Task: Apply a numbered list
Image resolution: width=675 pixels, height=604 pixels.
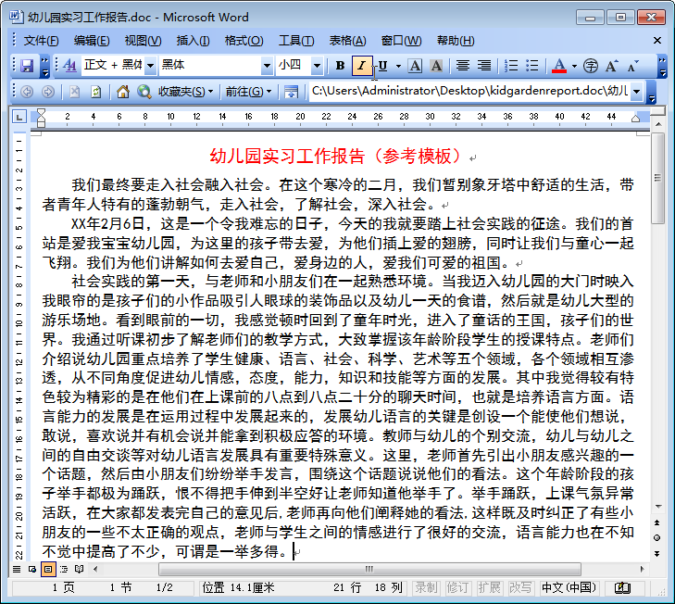Action: point(511,66)
